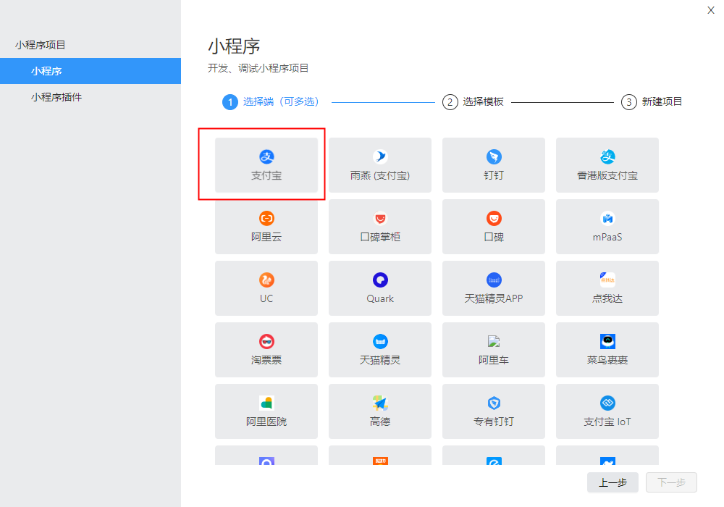
Task: Select the 阿里云 platform
Action: pos(266,226)
